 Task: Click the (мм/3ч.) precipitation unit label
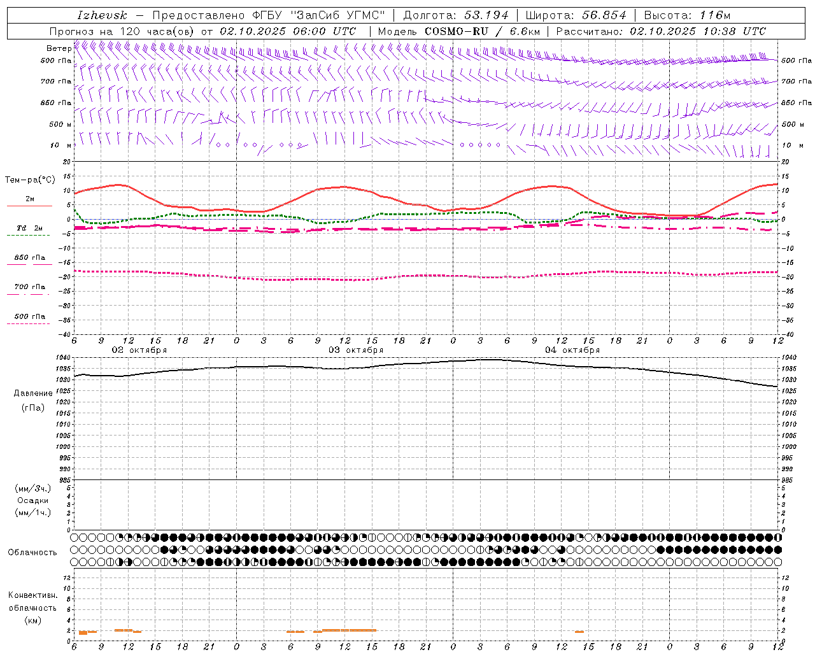33,489
